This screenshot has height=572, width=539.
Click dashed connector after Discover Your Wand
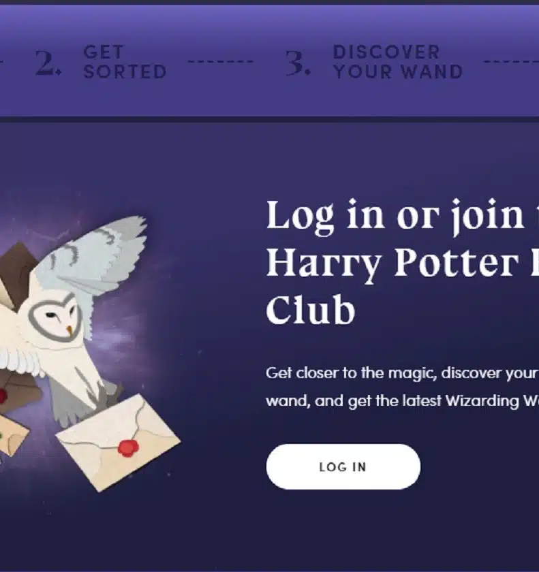(x=511, y=61)
